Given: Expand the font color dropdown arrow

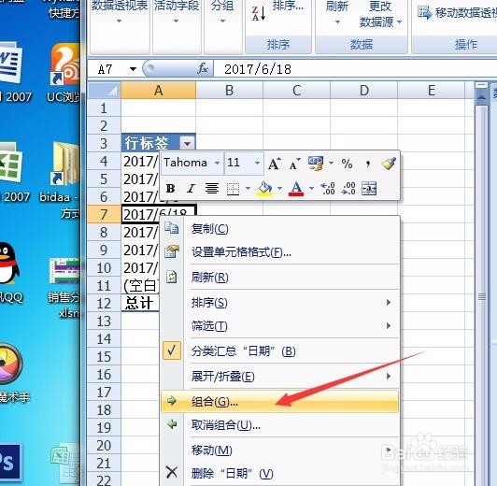Looking at the screenshot, I should 311,188.
